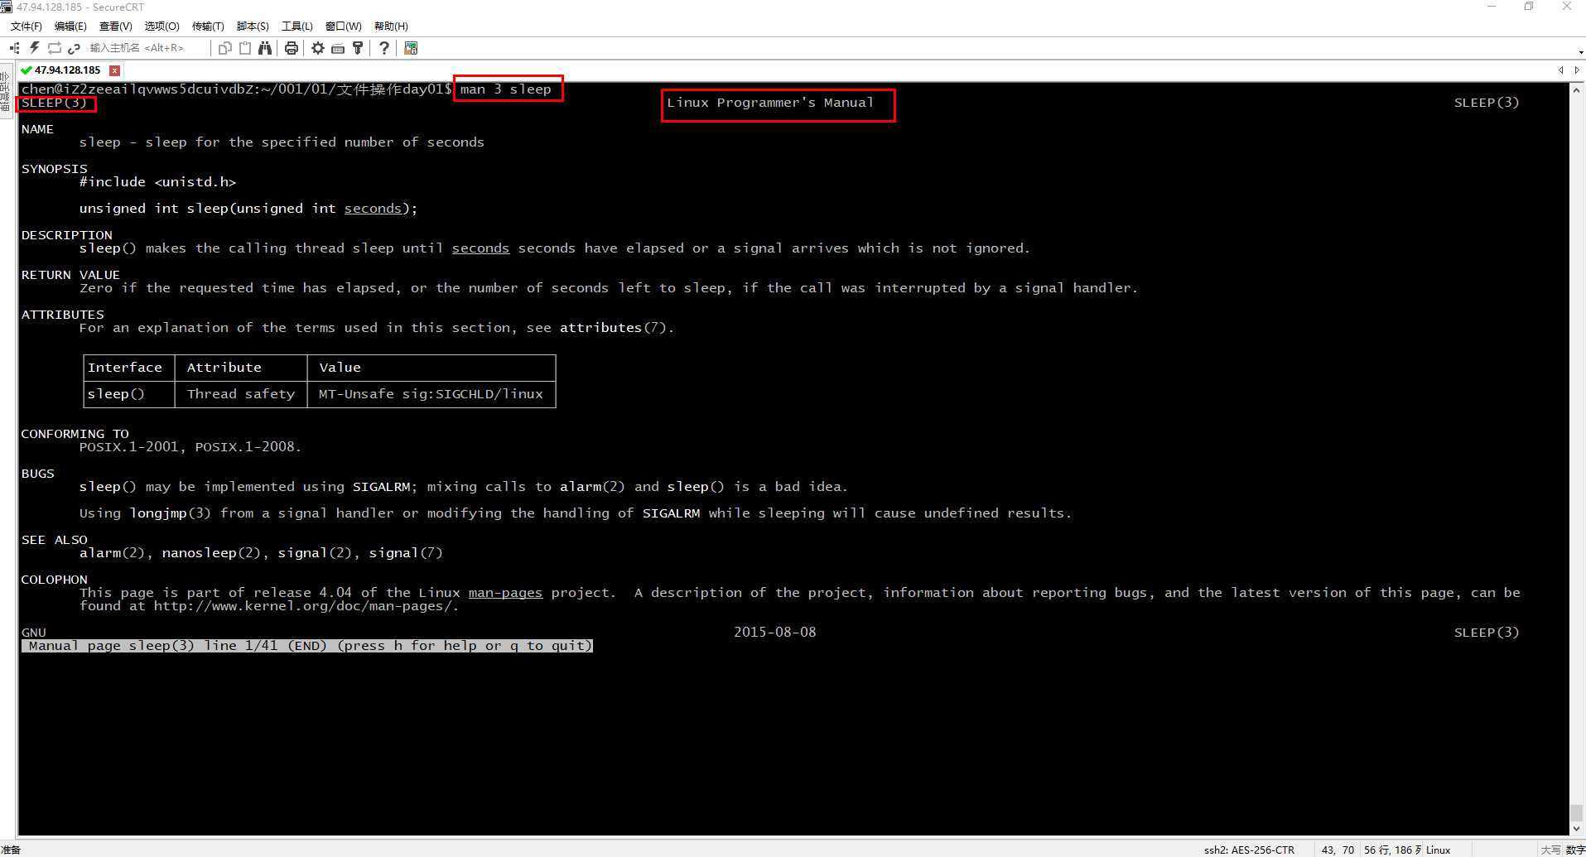
Task: Click 'longjmp(3)' in BUGS section
Action: (170, 513)
